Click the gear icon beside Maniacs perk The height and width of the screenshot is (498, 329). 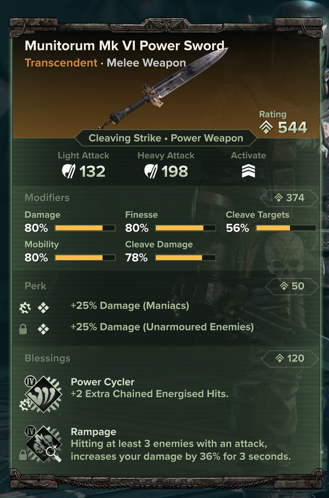coord(25,308)
